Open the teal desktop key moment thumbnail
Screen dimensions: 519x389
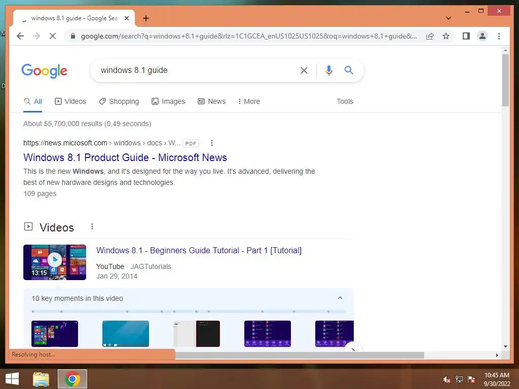pos(126,334)
